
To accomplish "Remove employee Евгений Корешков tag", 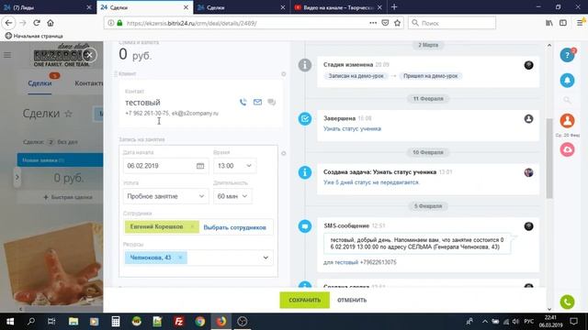I will tap(192, 226).
